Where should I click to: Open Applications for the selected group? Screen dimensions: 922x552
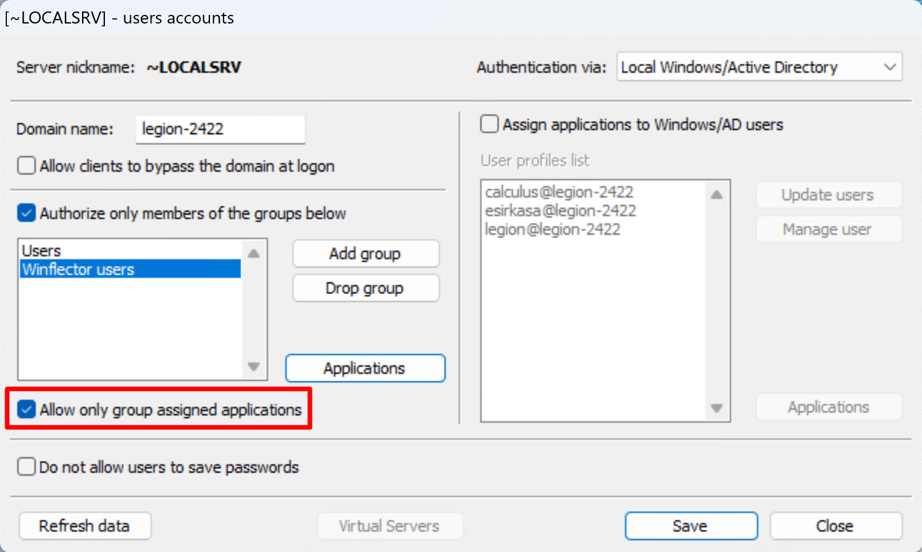point(365,368)
